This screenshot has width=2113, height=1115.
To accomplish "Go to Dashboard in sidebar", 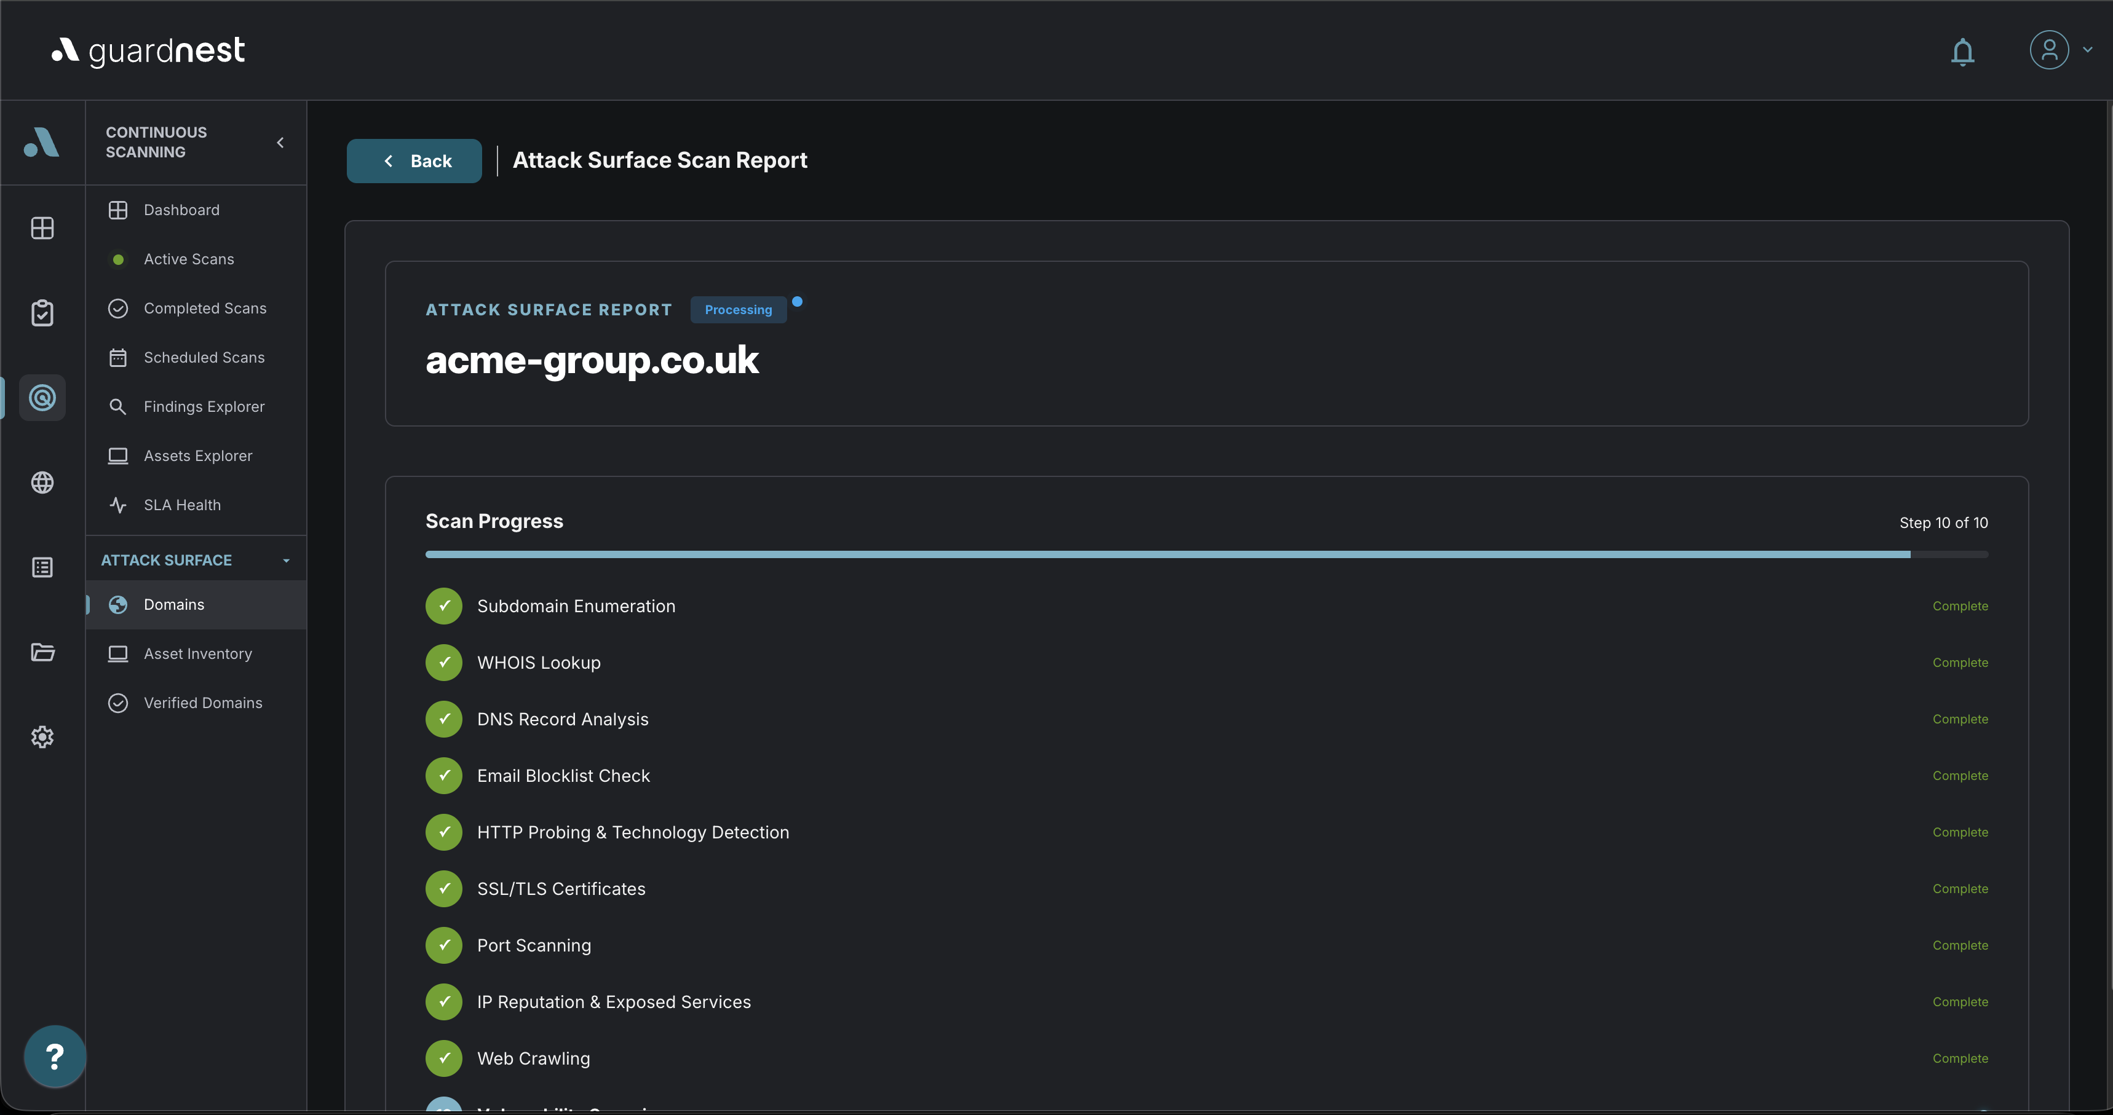I will coord(196,210).
